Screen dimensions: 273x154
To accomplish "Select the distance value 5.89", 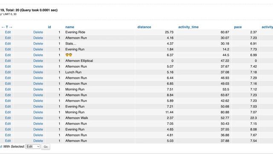I will click(x=170, y=101).
